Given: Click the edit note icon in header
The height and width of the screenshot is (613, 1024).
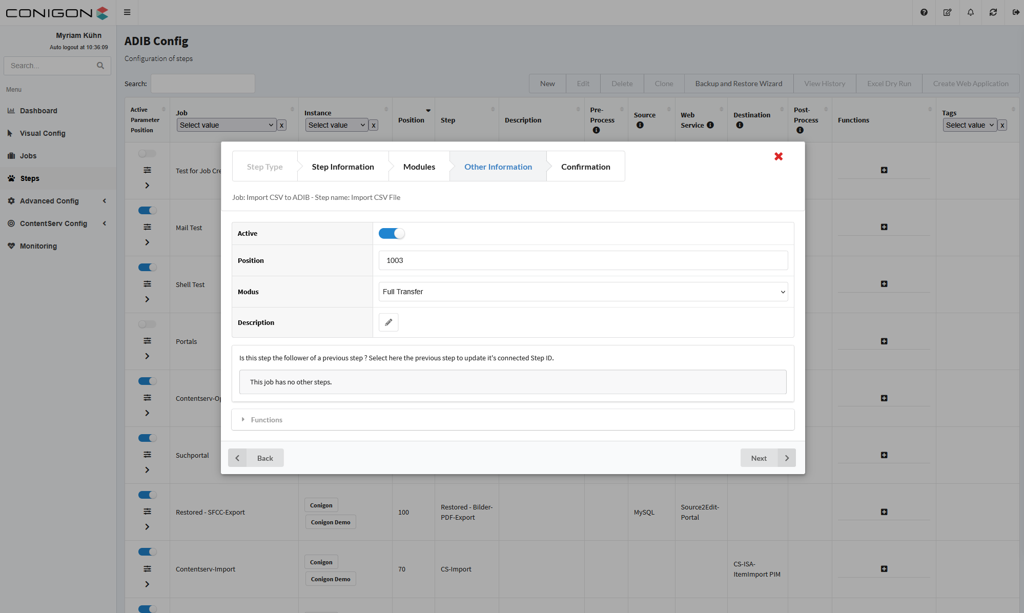Looking at the screenshot, I should [947, 12].
